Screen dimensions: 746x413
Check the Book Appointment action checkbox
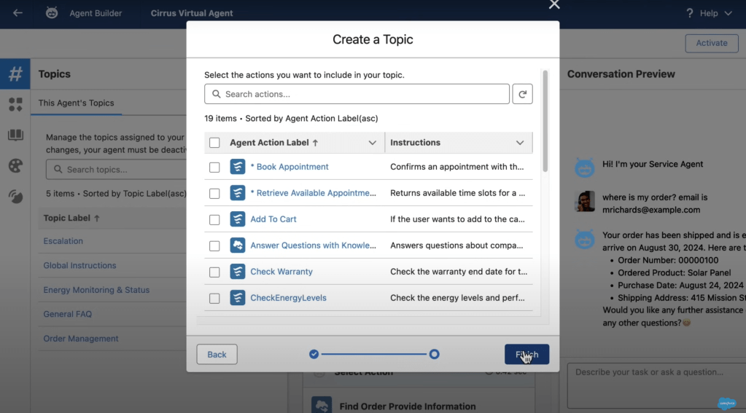214,167
